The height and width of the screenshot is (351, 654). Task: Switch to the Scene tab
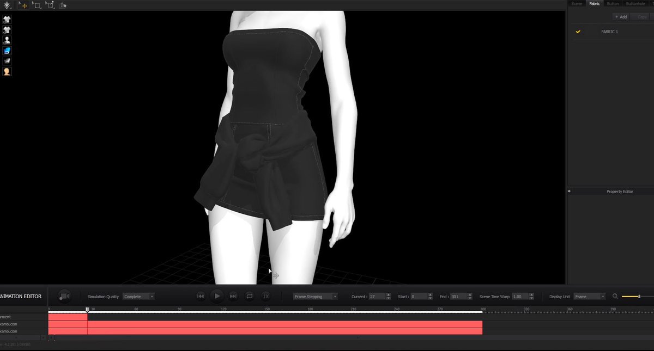(577, 3)
